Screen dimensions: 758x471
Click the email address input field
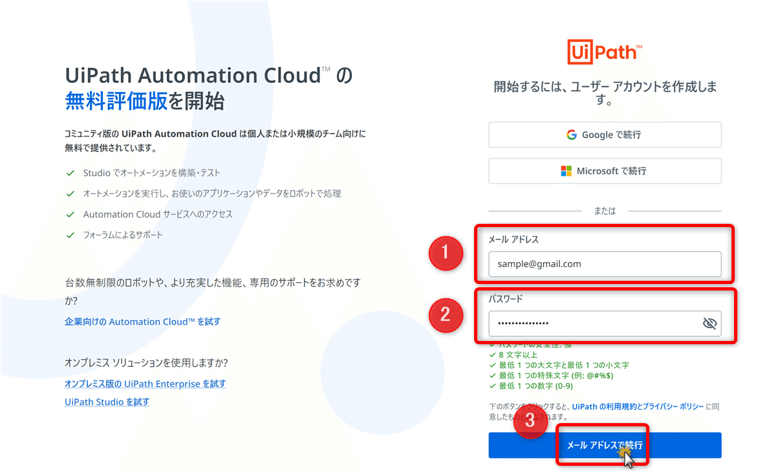pyautogui.click(x=605, y=264)
